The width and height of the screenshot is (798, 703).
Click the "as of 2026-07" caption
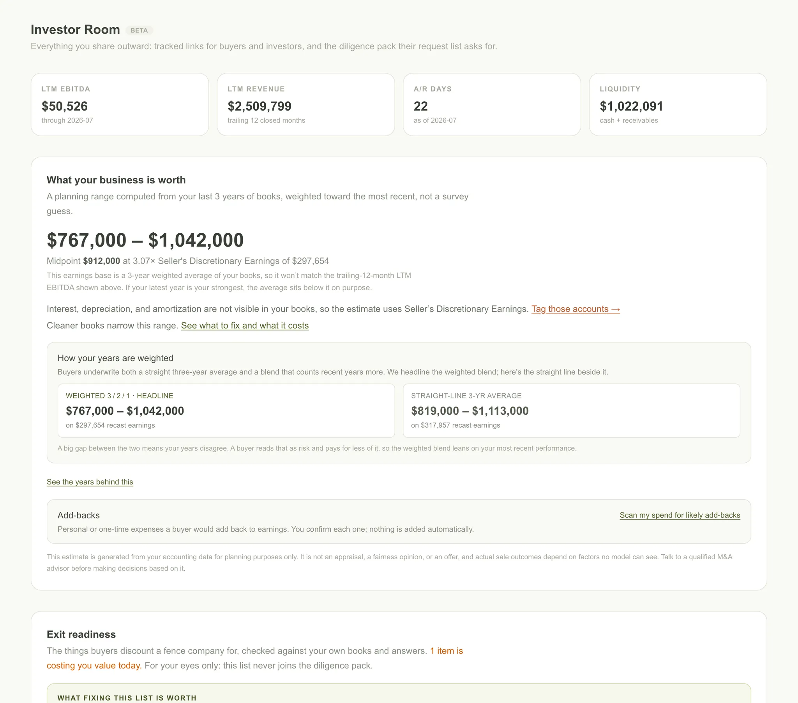coord(435,120)
